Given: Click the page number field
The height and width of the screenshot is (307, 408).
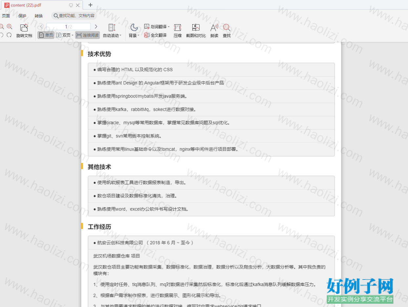Looking at the screenshot, I should [68, 27].
